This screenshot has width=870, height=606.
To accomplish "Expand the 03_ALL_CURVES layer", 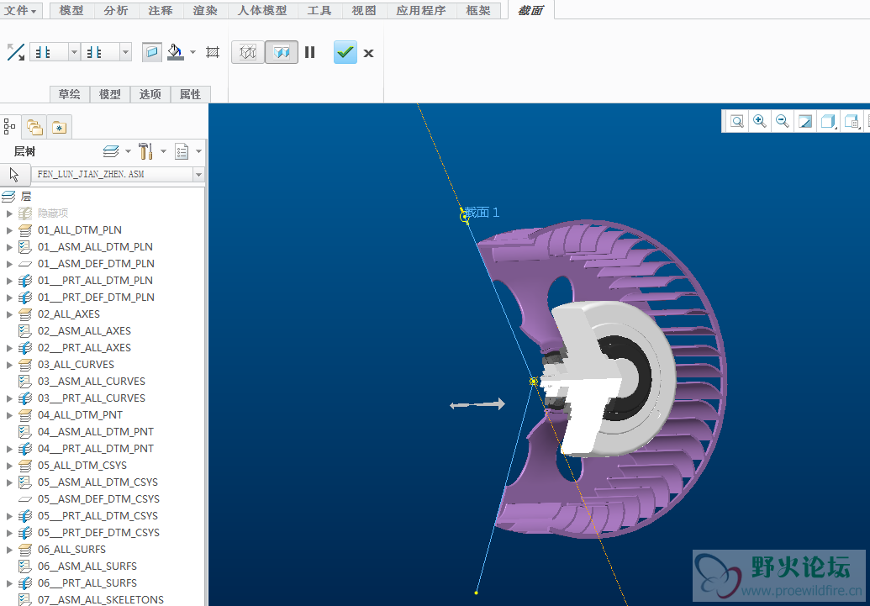I will coord(9,365).
